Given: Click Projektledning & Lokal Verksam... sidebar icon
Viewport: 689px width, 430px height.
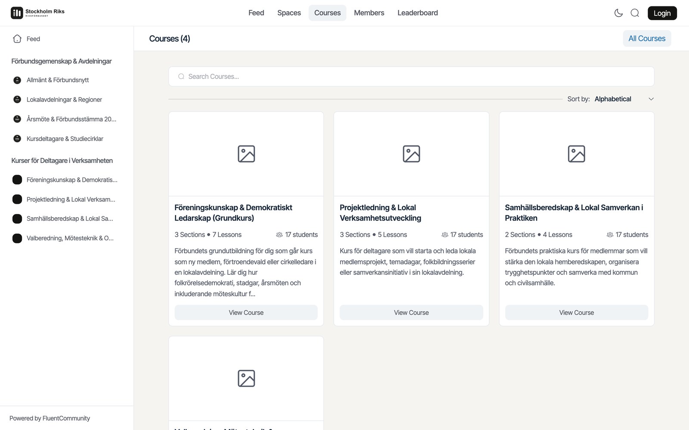Looking at the screenshot, I should coord(17,199).
